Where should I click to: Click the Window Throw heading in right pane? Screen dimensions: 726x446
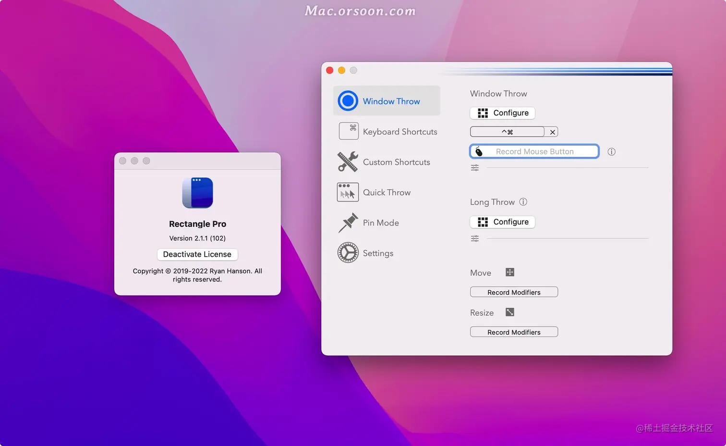pos(498,94)
